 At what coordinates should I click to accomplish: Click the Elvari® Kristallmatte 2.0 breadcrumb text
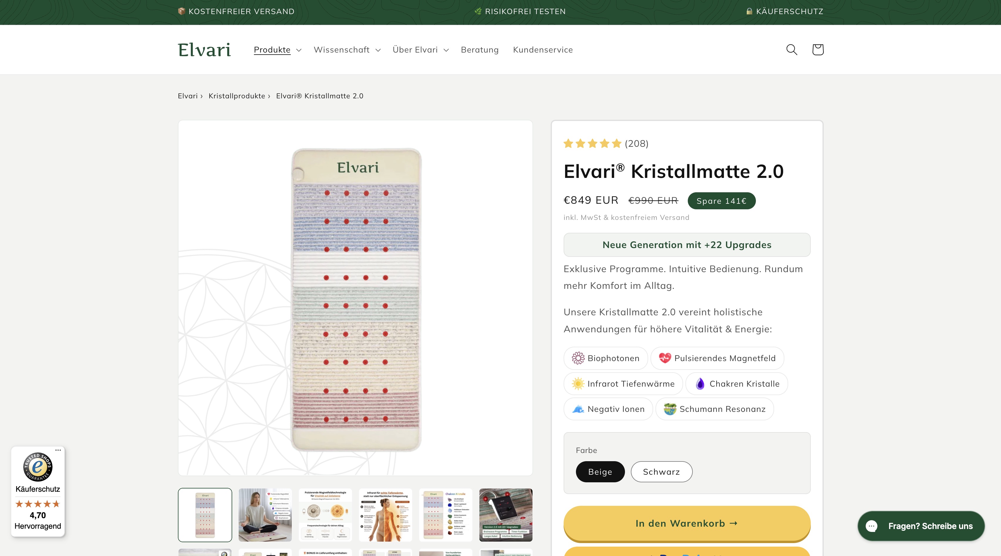click(x=319, y=96)
